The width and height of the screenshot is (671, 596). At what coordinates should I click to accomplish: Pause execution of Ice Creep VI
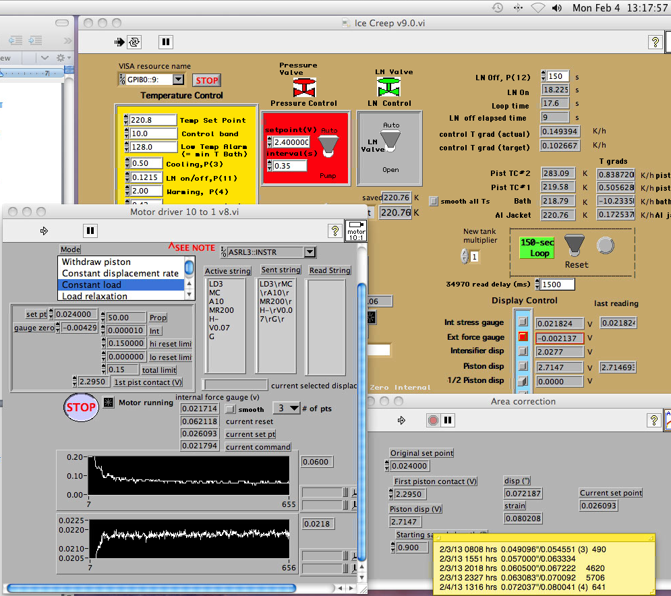(x=165, y=42)
